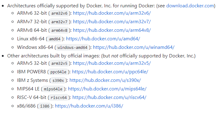
Task: Select the amd64 code tag
Action: (x=55, y=39)
